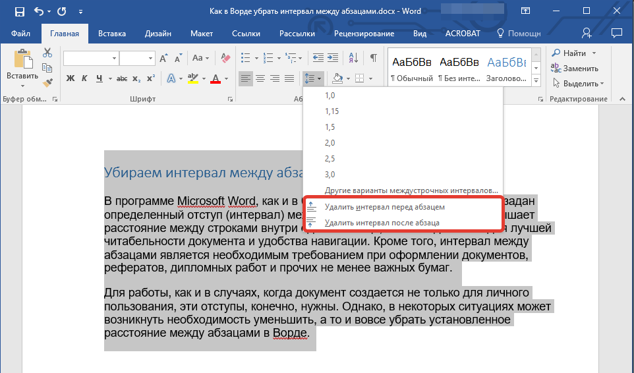Toggle Bold formatting button Ж
The image size is (634, 373).
71,79
